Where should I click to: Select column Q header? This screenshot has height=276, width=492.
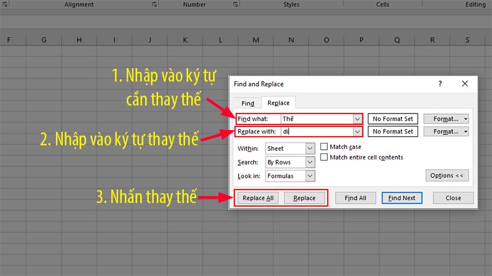[x=397, y=40]
